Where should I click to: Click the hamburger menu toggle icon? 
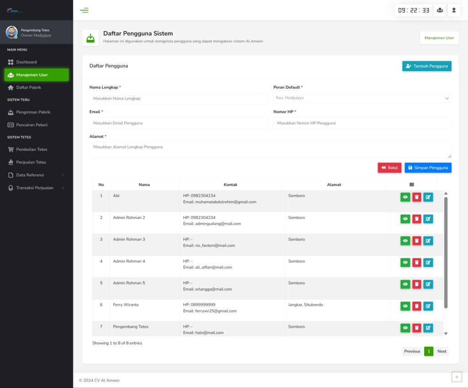point(84,10)
